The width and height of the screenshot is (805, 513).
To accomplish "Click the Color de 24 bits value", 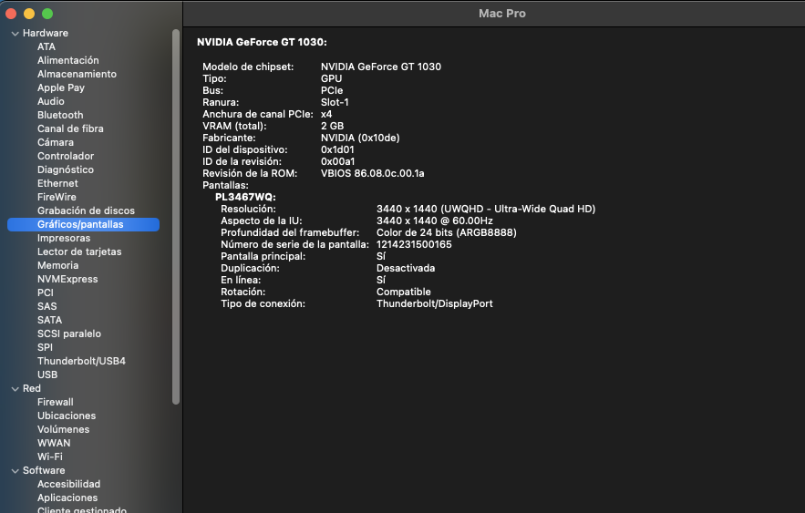I will click(x=446, y=233).
